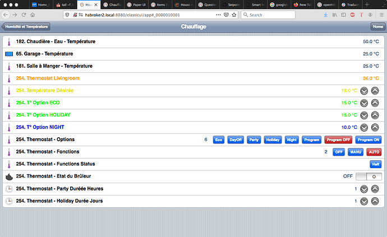Screen dimensions: 387x237
Task: Decrease Party Durée Heures value
Action: (364, 189)
